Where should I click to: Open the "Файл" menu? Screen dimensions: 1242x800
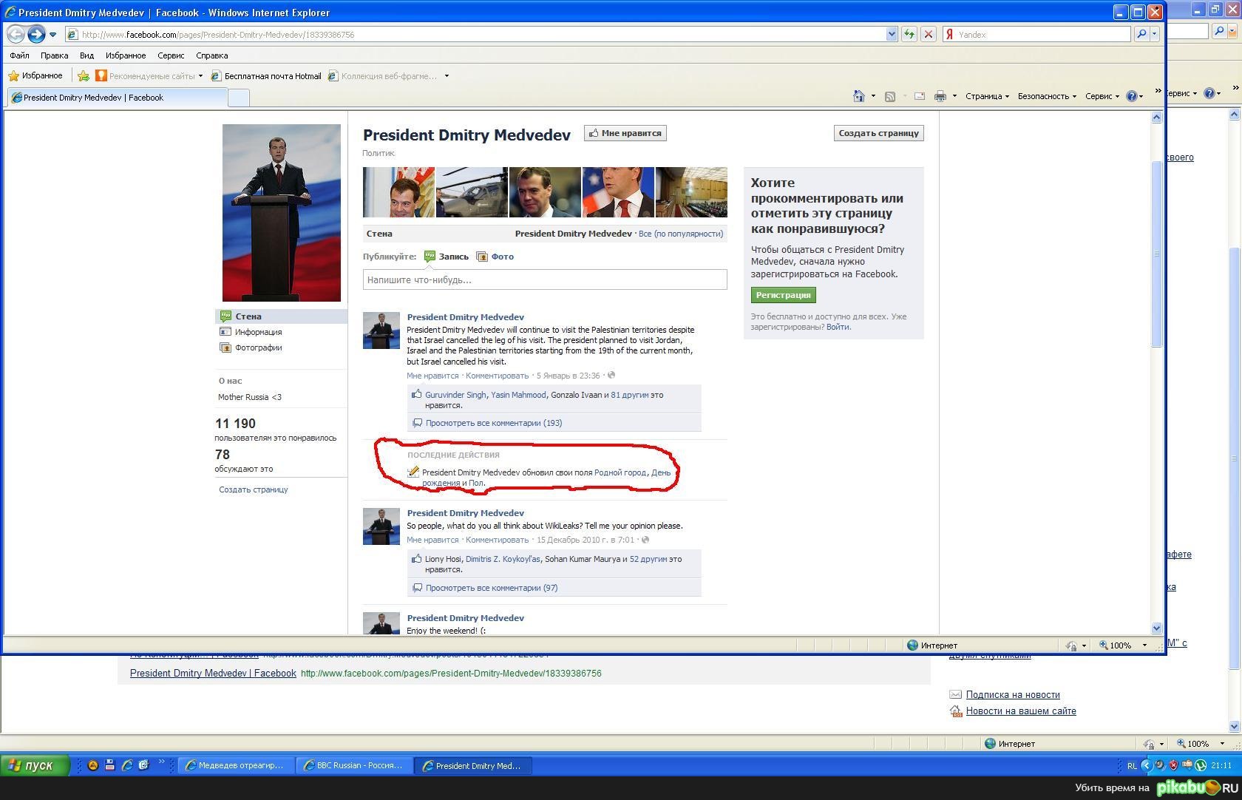(20, 55)
